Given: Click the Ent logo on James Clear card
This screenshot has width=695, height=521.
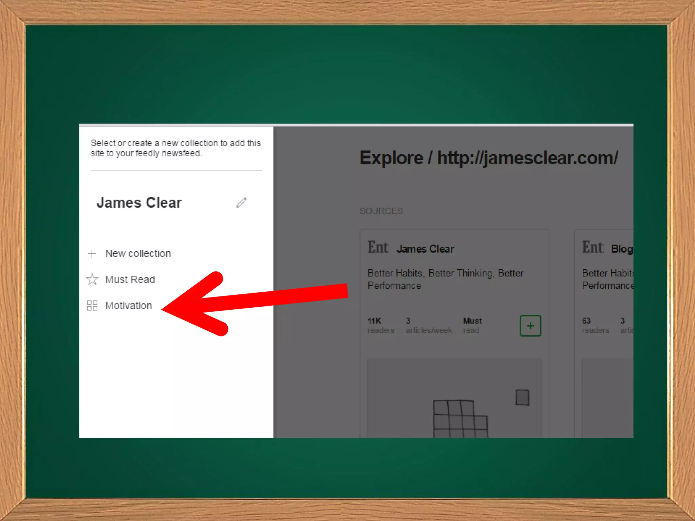Looking at the screenshot, I should pyautogui.click(x=378, y=247).
